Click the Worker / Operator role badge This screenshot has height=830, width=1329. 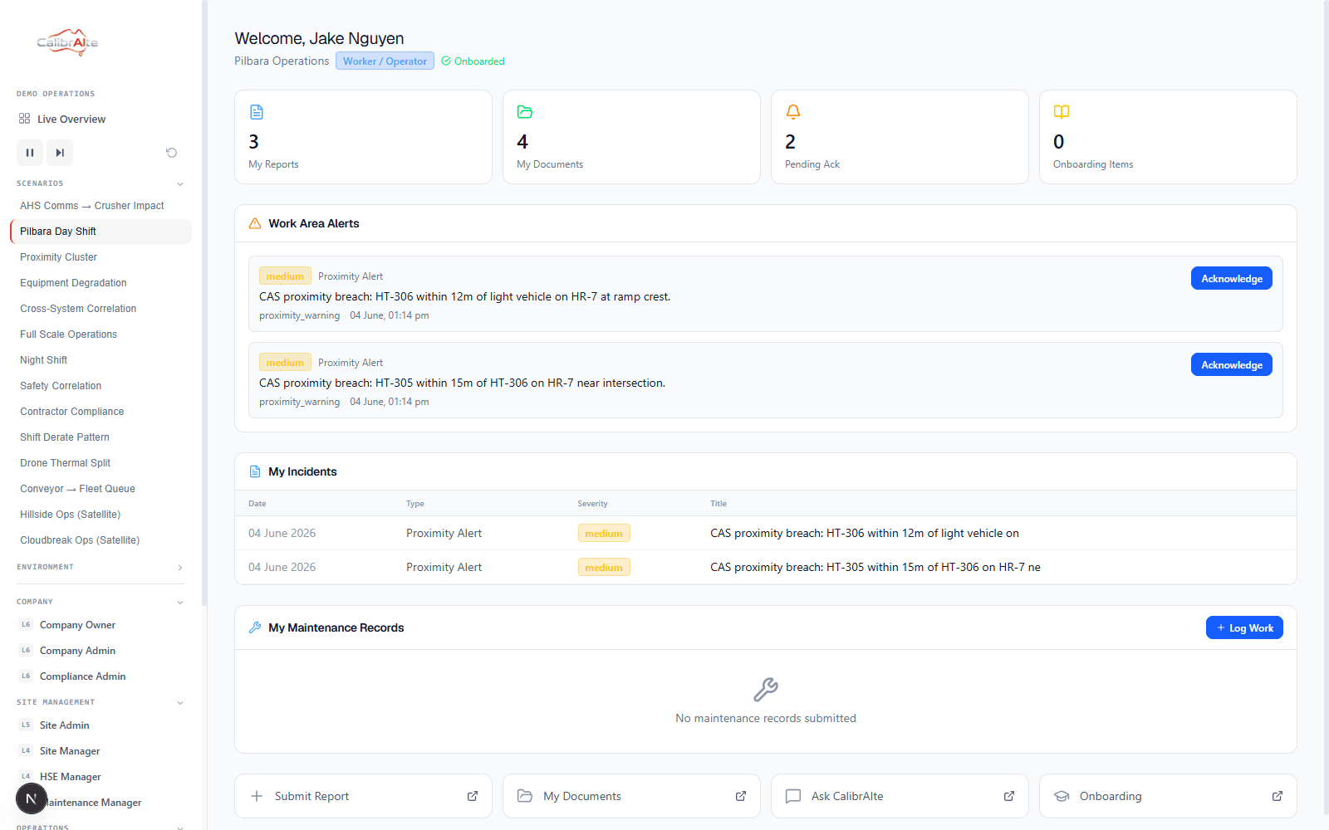click(385, 61)
